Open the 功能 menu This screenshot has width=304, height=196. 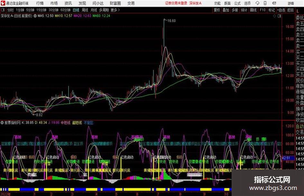[217, 3]
